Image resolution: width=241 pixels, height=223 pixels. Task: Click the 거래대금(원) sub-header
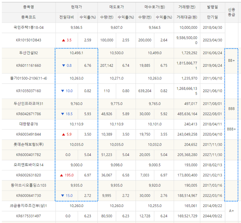point(187,17)
